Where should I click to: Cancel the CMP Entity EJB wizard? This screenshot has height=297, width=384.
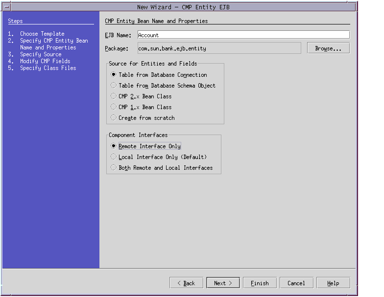pos(297,283)
